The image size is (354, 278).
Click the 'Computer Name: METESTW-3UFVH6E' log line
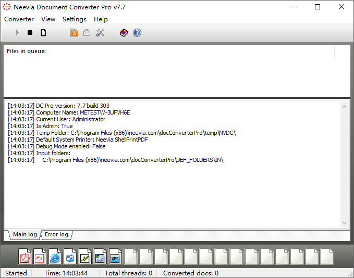(69, 112)
